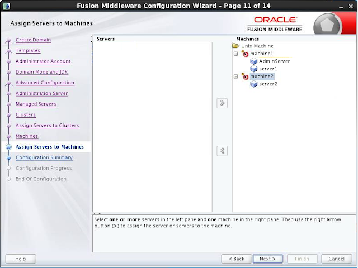358x268 pixels.
Task: Click the machine2 node icon
Action: (x=245, y=76)
